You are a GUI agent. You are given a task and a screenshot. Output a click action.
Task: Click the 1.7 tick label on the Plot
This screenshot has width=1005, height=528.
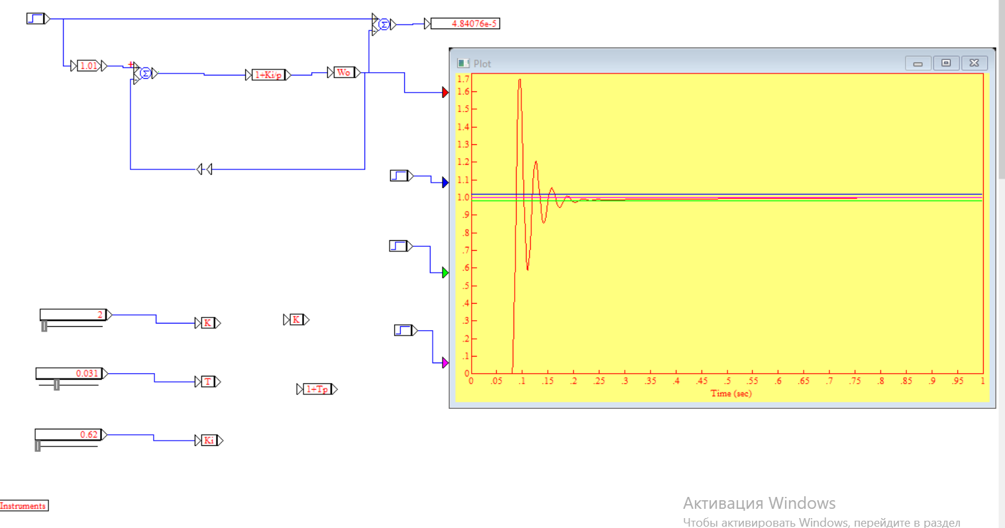coord(463,79)
